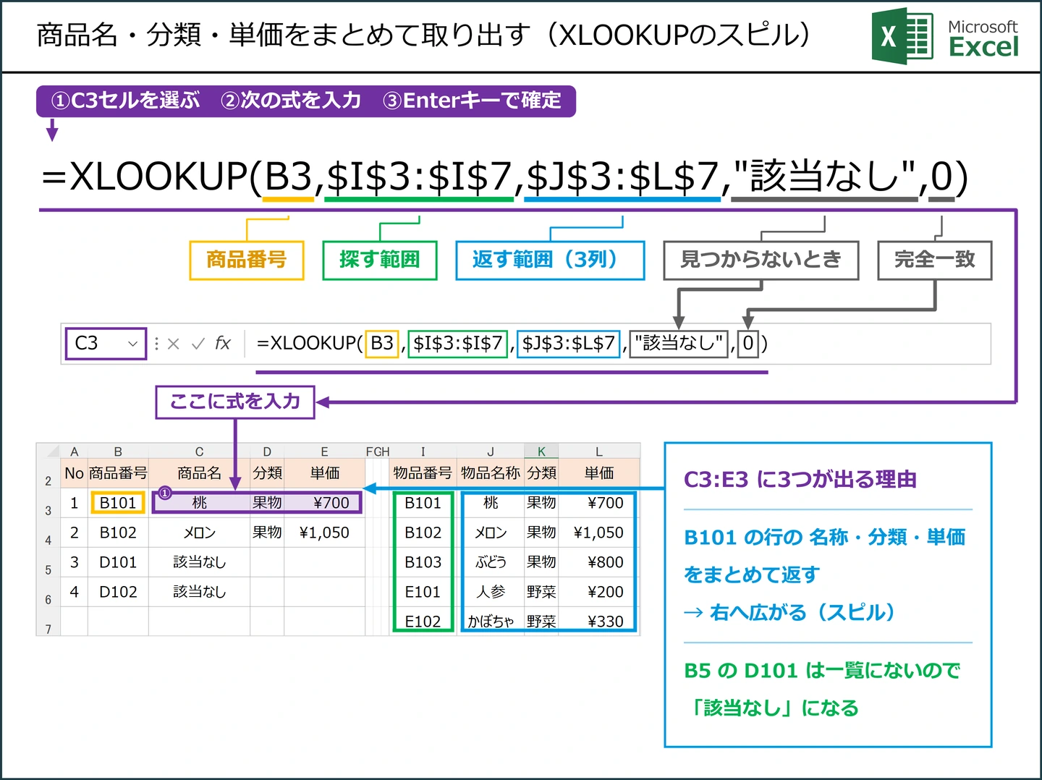Select column E header

coord(324,452)
